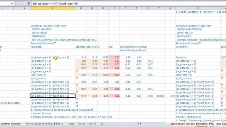Click the horizontal scrollbar left arrow

[x=140, y=123]
